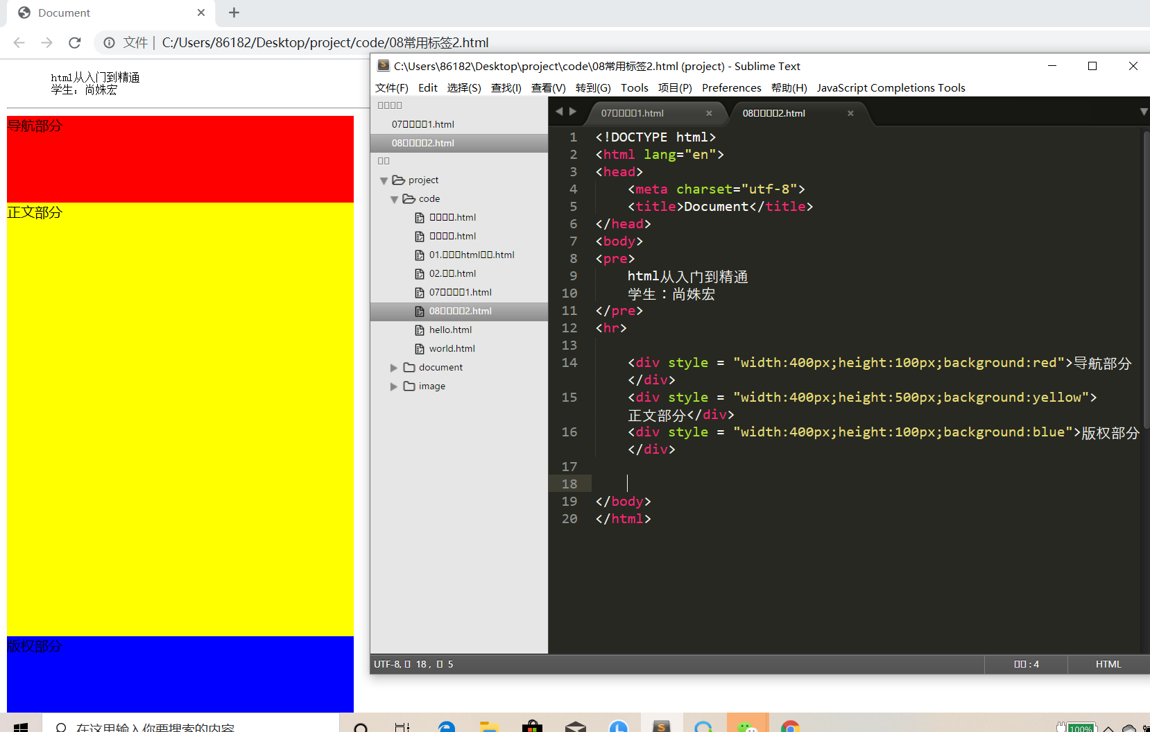Collapse the code folder
This screenshot has height=732, width=1150.
[x=394, y=199]
